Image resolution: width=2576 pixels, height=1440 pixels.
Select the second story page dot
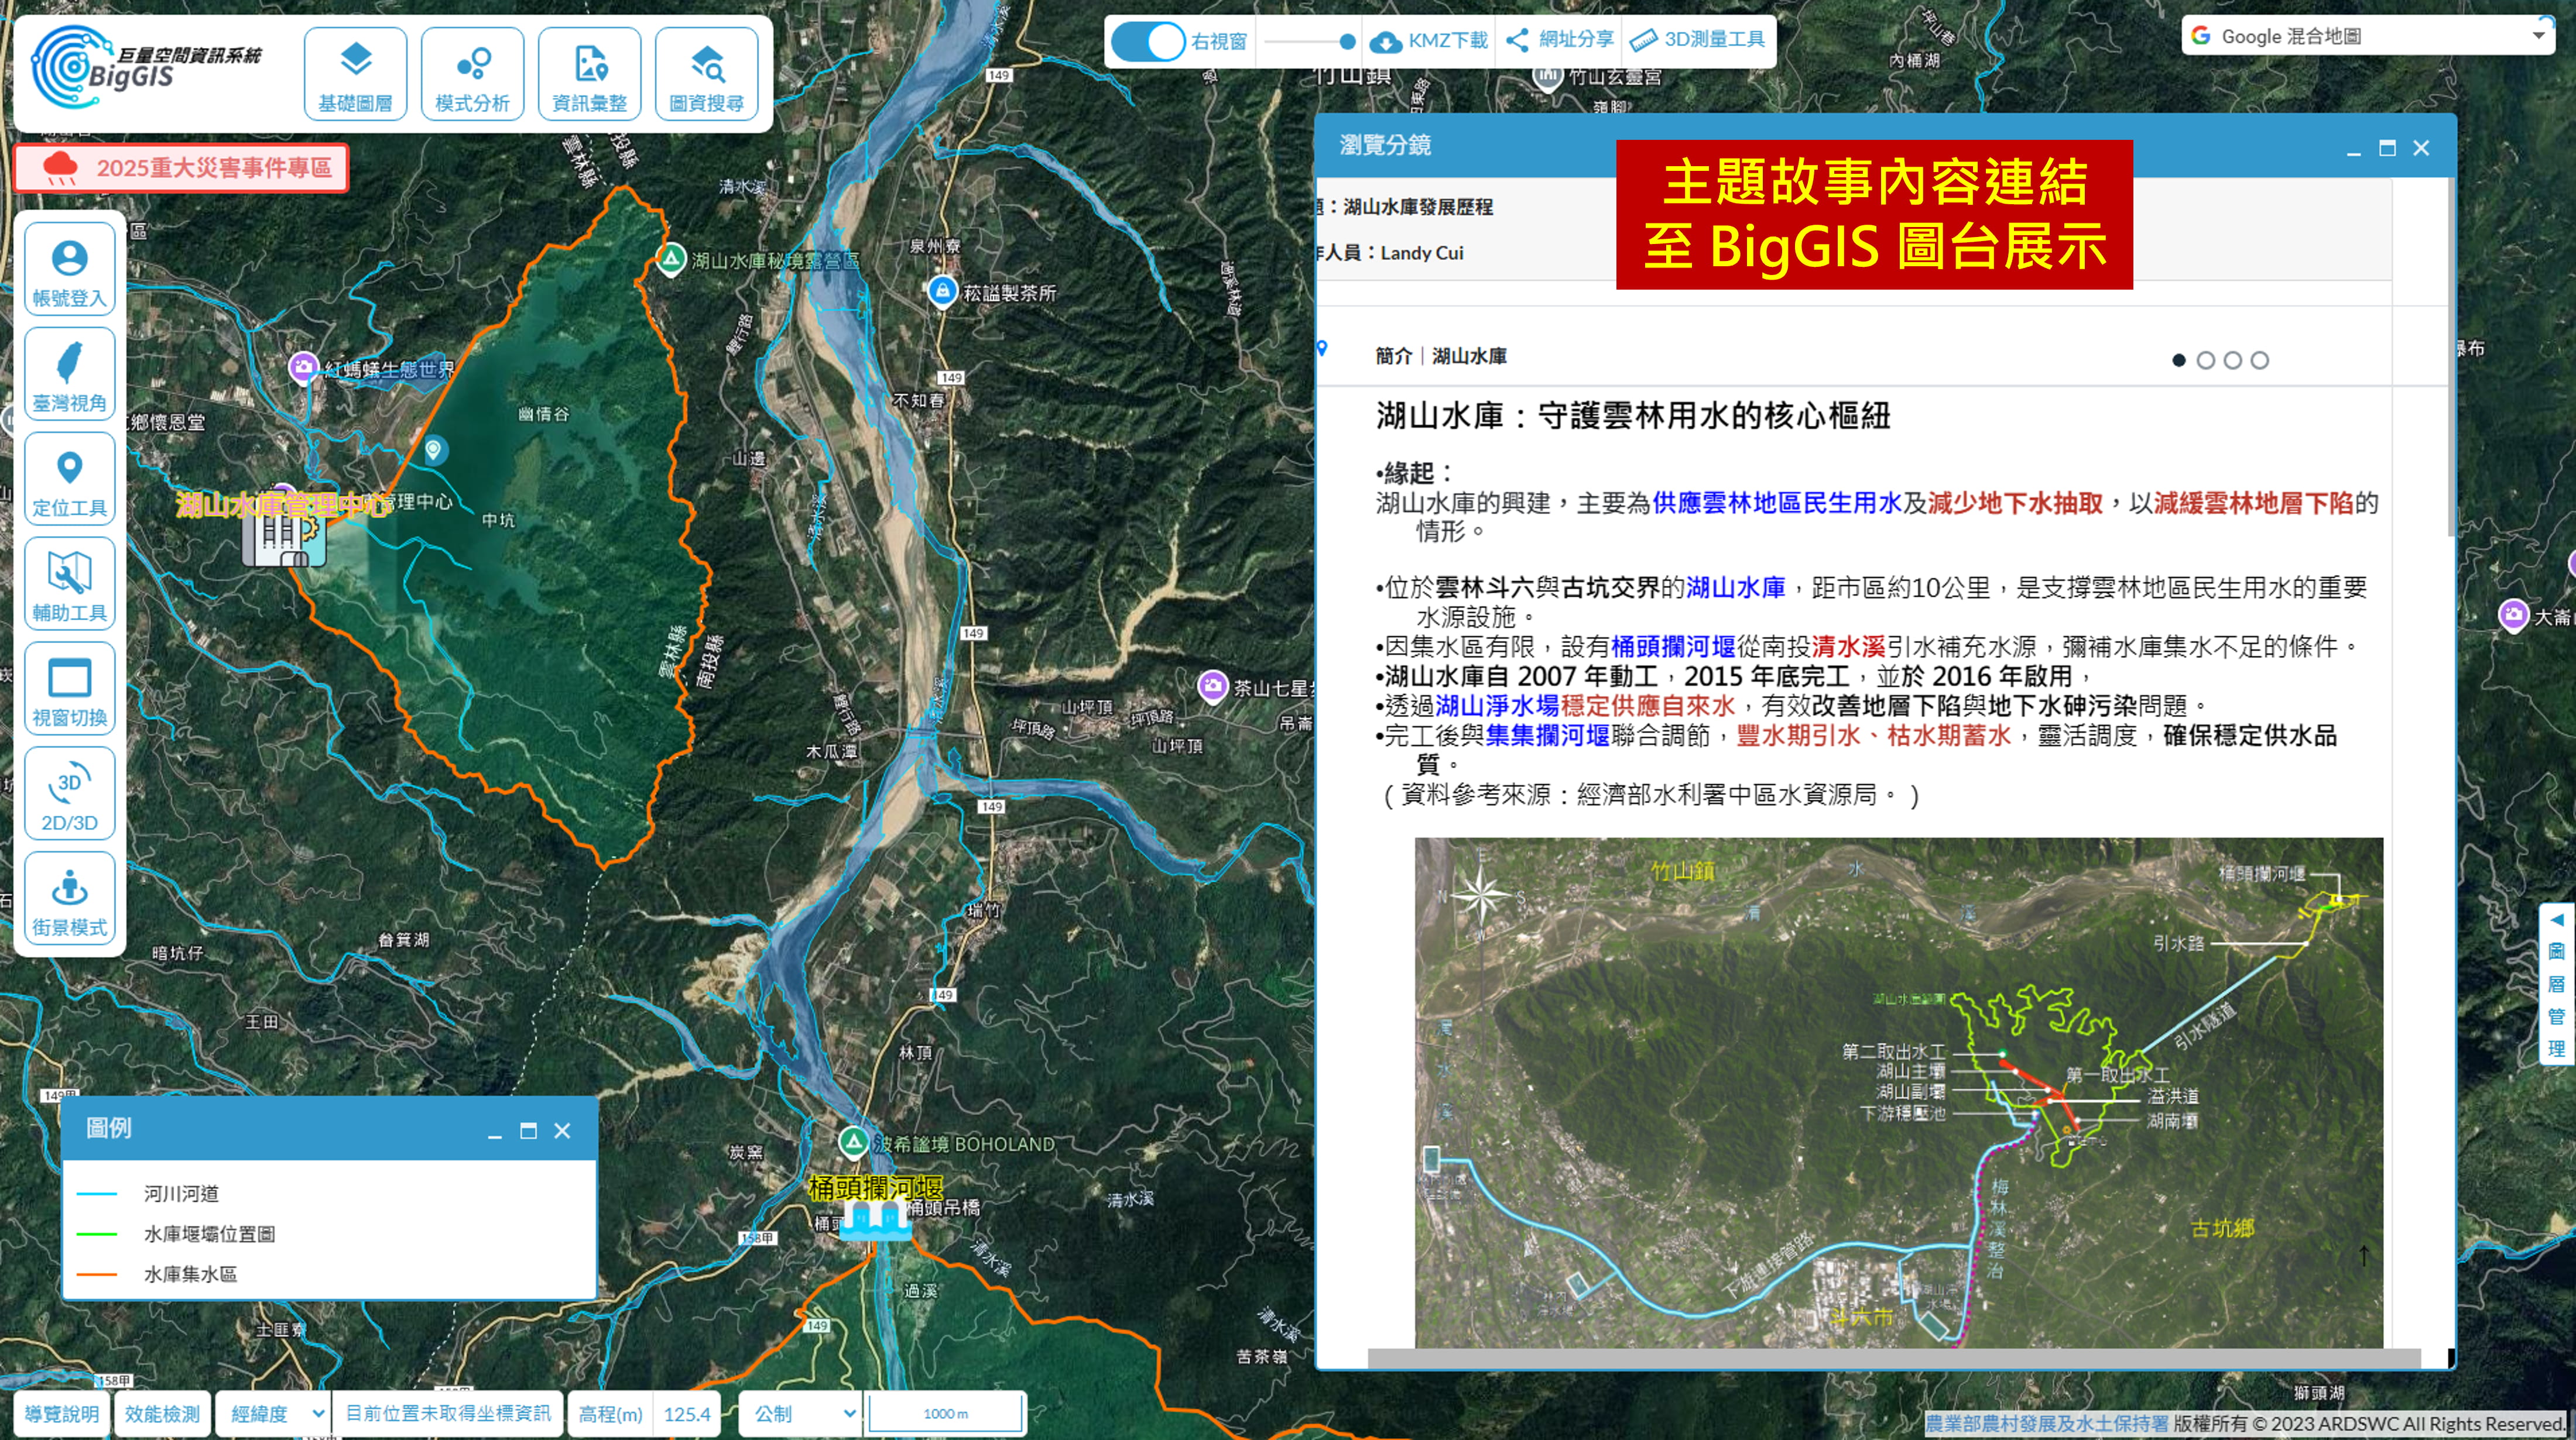pos(2205,360)
